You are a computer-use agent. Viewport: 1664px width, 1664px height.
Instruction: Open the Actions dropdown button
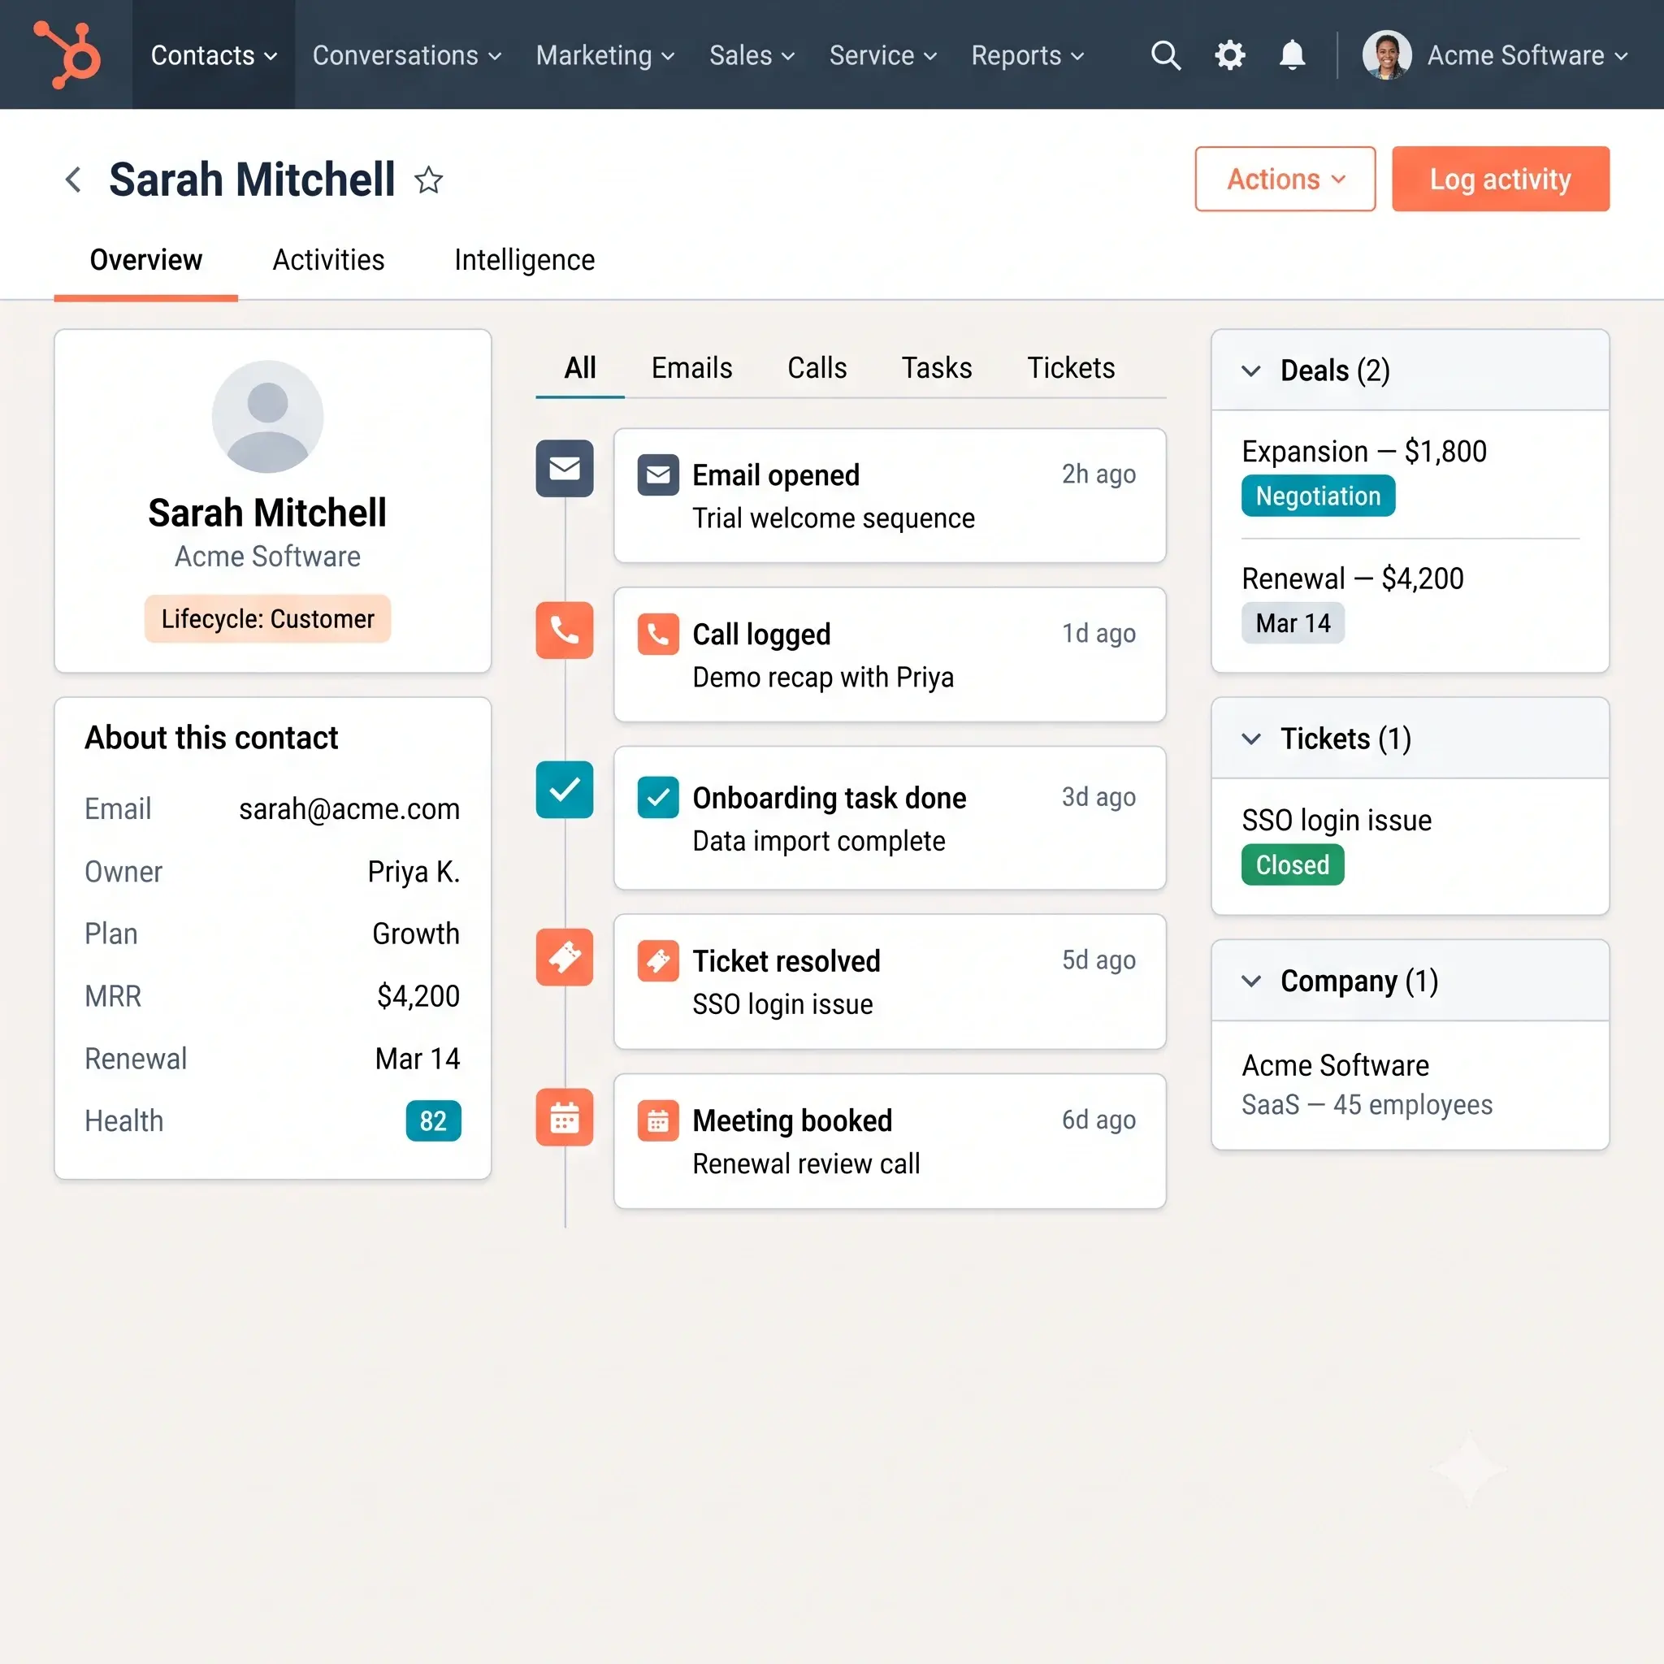[x=1285, y=179]
